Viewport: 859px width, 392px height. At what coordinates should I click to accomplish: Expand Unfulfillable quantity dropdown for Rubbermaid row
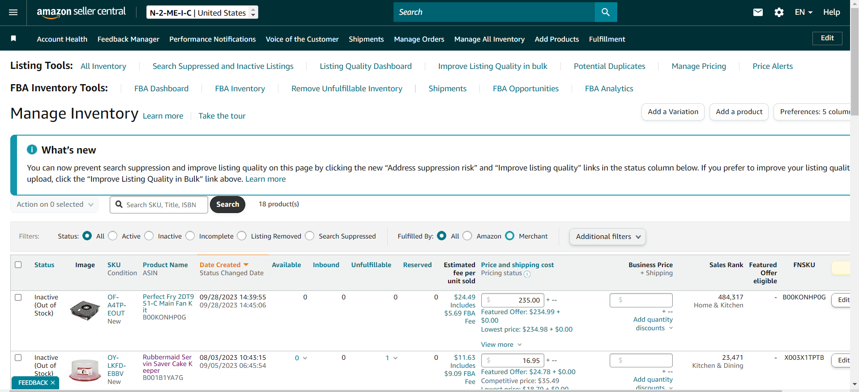tap(392, 358)
